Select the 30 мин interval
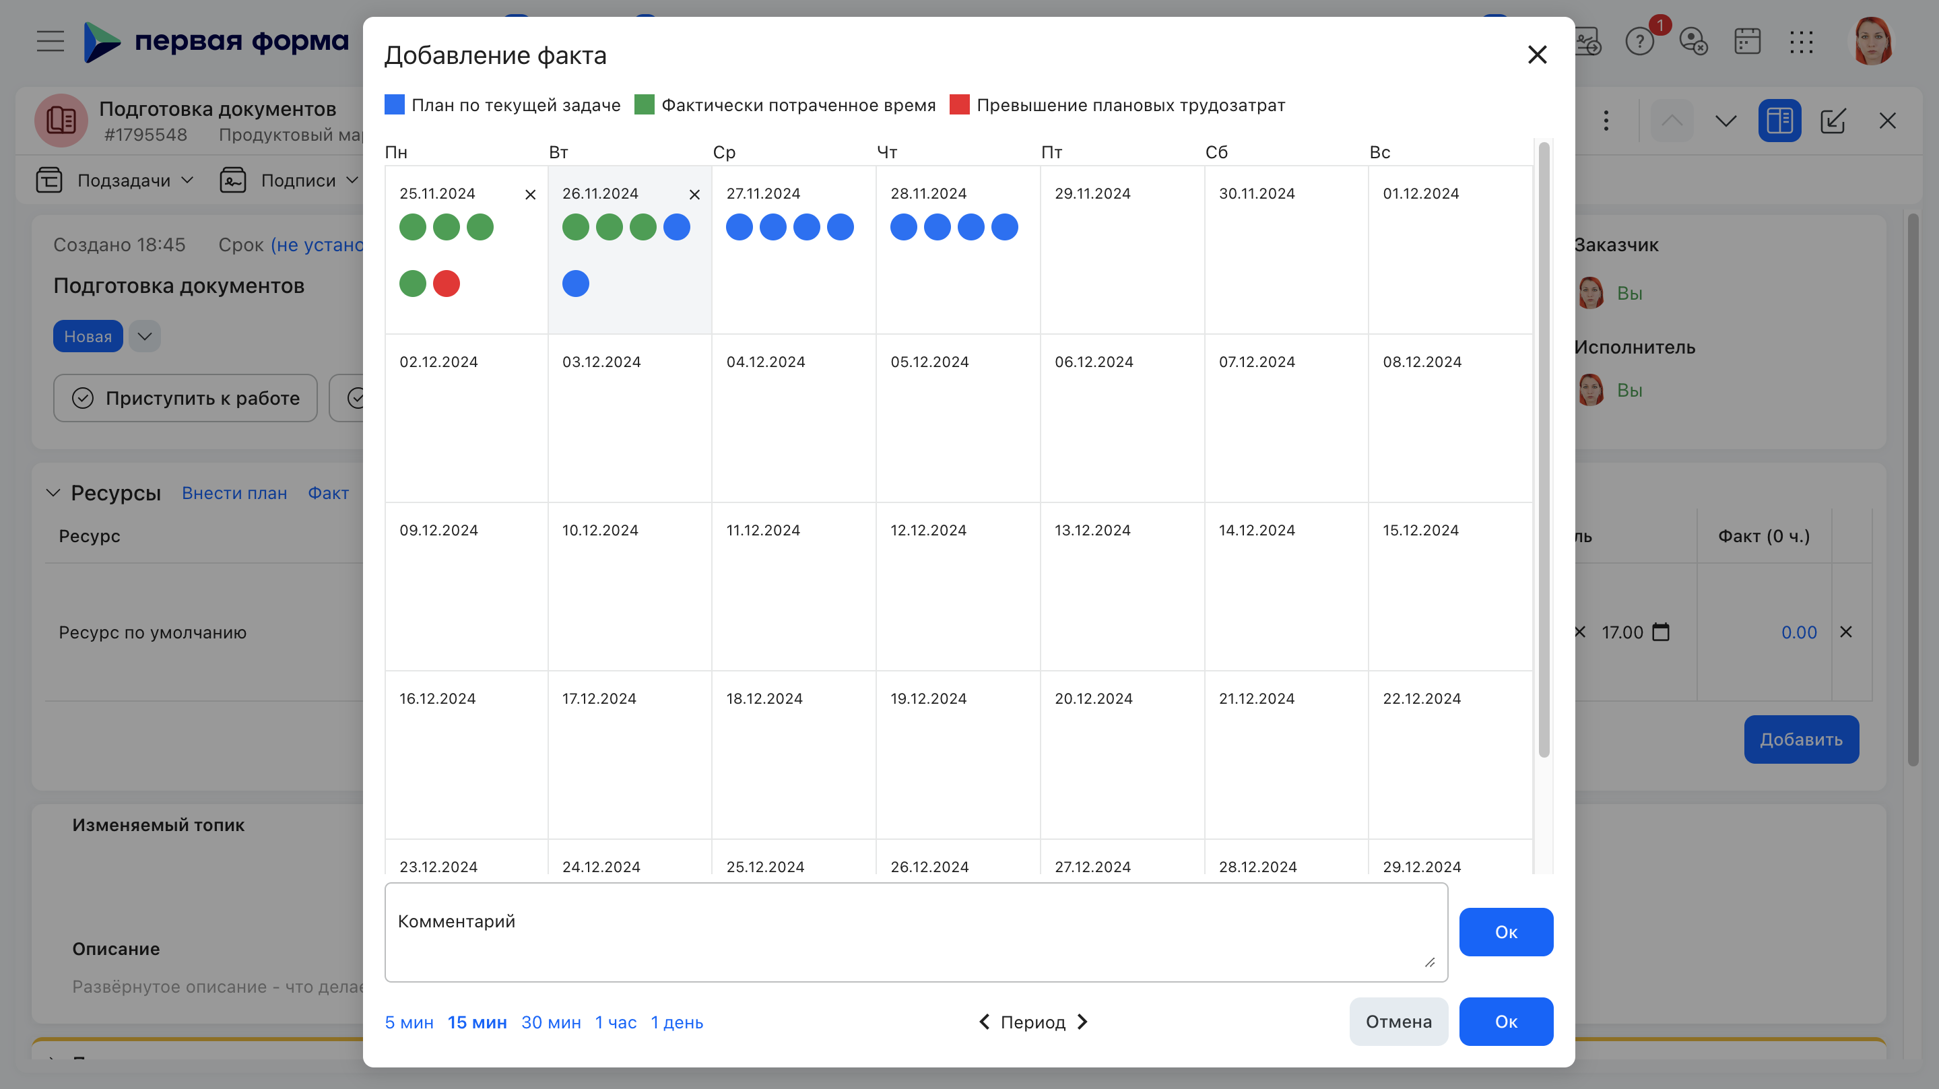The width and height of the screenshot is (1939, 1089). [551, 1022]
